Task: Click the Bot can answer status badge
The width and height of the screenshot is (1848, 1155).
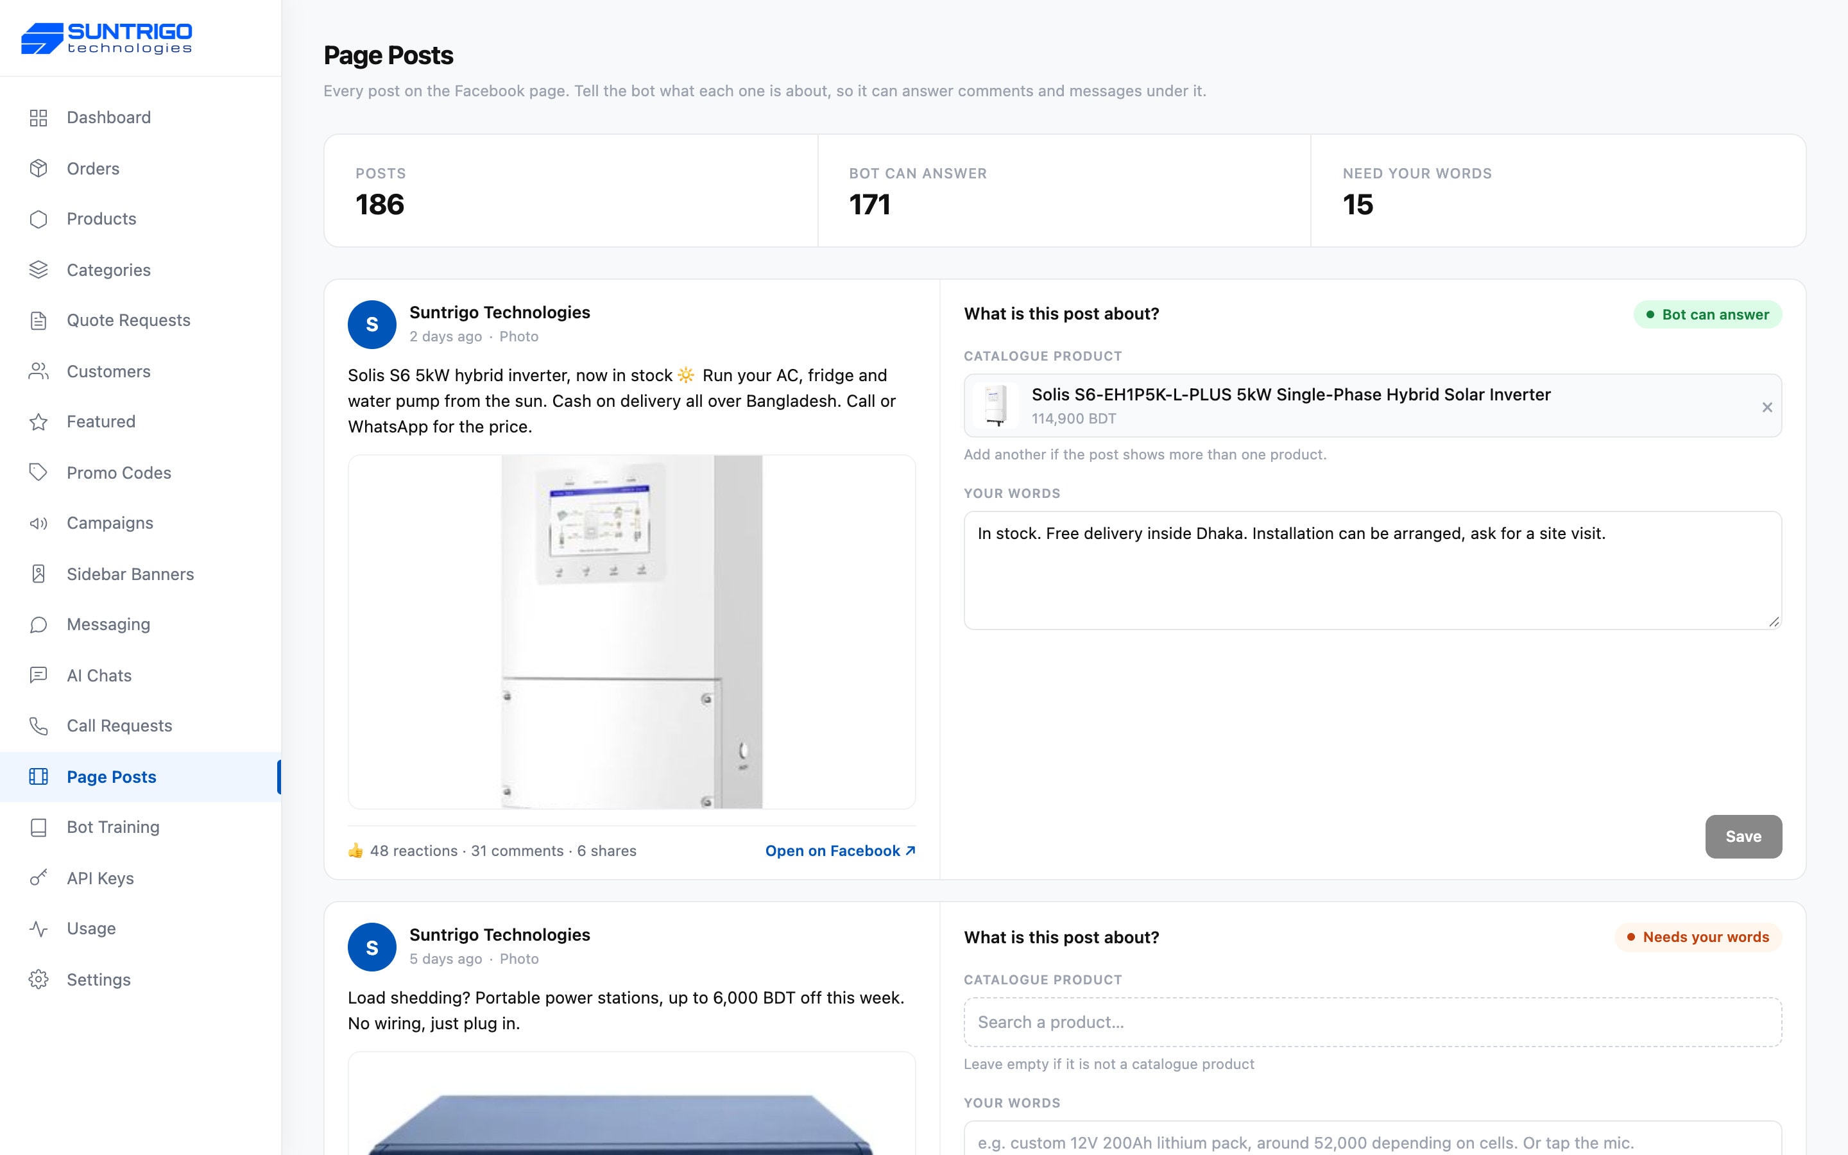Action: [x=1707, y=314]
